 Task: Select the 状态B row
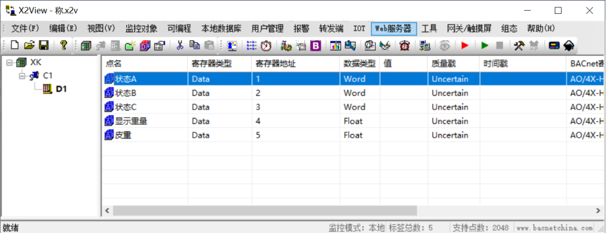pyautogui.click(x=353, y=93)
